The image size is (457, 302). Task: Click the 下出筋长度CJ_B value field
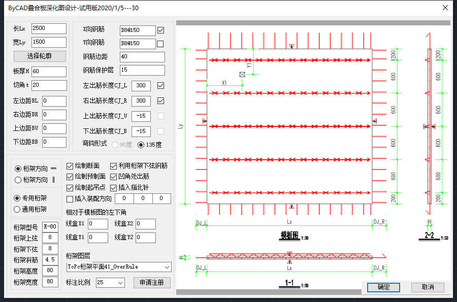point(141,131)
